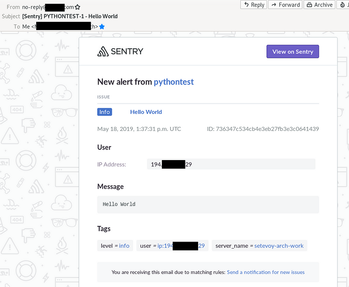Screen dimensions: 349x287
Task: Follow the level info tag link
Action: pyautogui.click(x=124, y=246)
